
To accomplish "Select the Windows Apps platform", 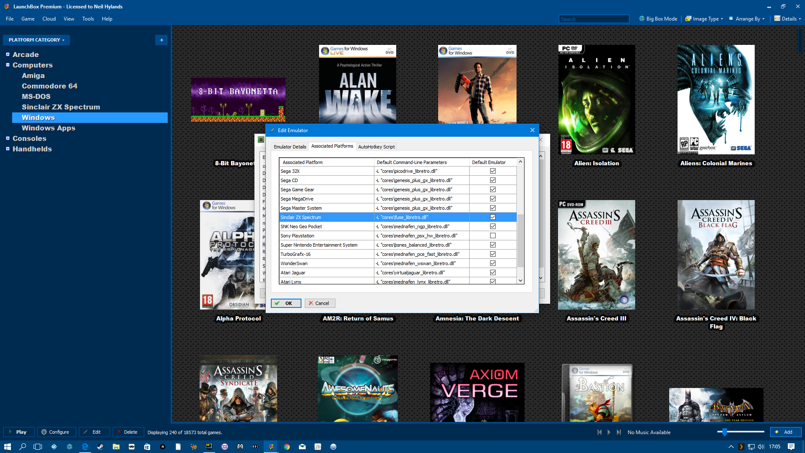I will click(49, 128).
